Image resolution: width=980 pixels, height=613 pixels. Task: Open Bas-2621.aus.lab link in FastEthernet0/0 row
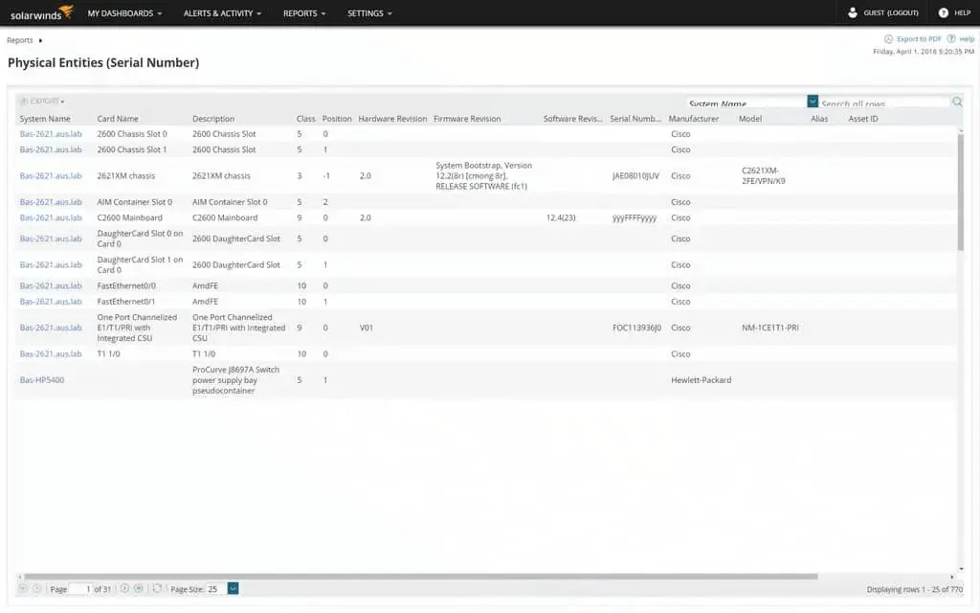[x=51, y=285]
